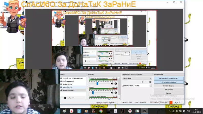
Task: Select Текст (GDI+) source row
Action: [x=73, y=87]
